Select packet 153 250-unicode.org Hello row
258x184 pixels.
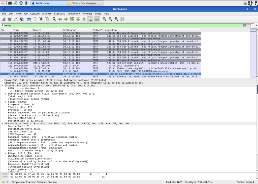(100, 68)
